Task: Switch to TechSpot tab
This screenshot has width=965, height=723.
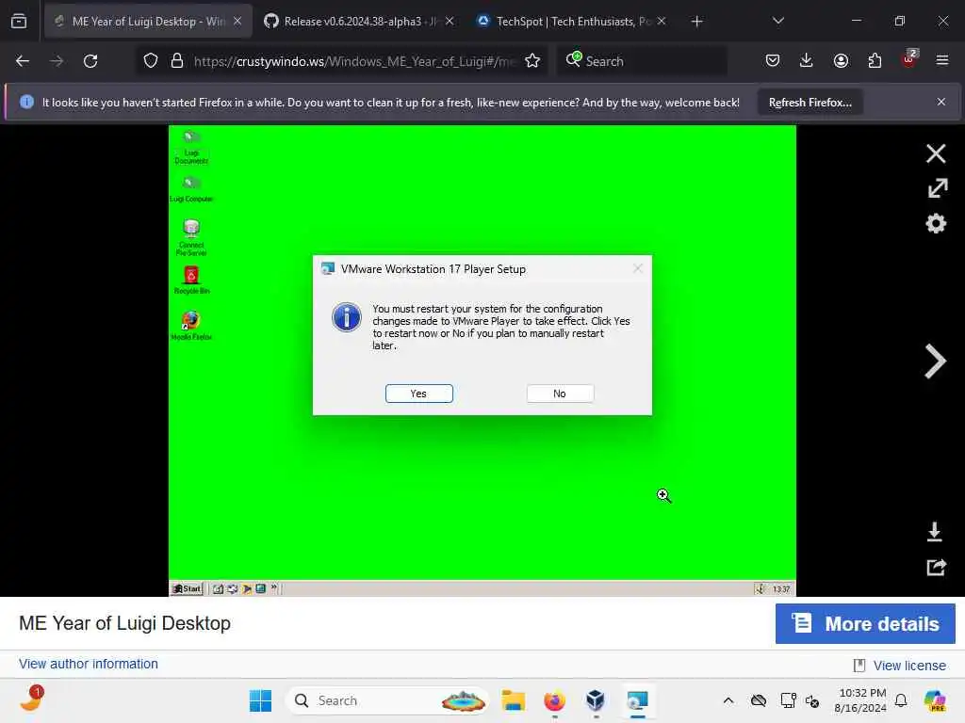Action: 572,22
